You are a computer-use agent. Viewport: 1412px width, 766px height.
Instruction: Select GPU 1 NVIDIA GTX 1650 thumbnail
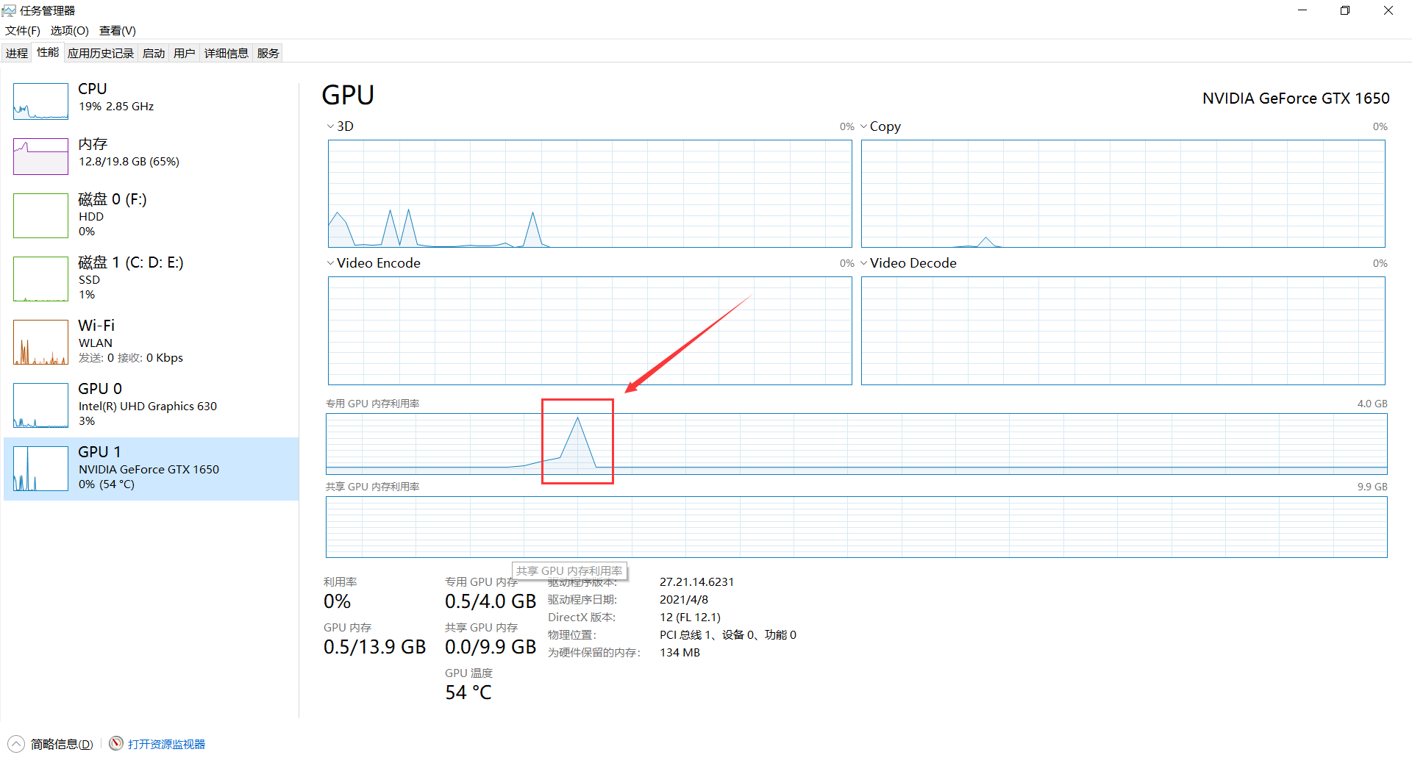coord(40,468)
